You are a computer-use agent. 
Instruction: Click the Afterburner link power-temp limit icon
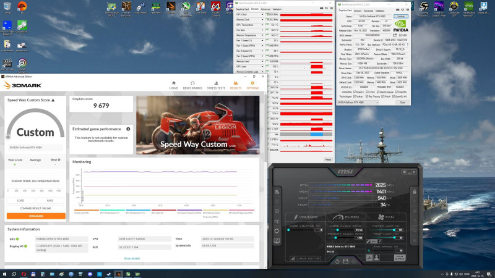pyautogui.click(x=368, y=241)
